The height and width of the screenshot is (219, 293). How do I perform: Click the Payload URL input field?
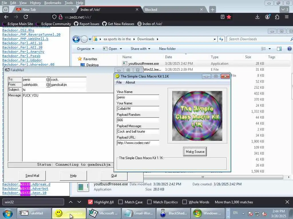(138, 143)
